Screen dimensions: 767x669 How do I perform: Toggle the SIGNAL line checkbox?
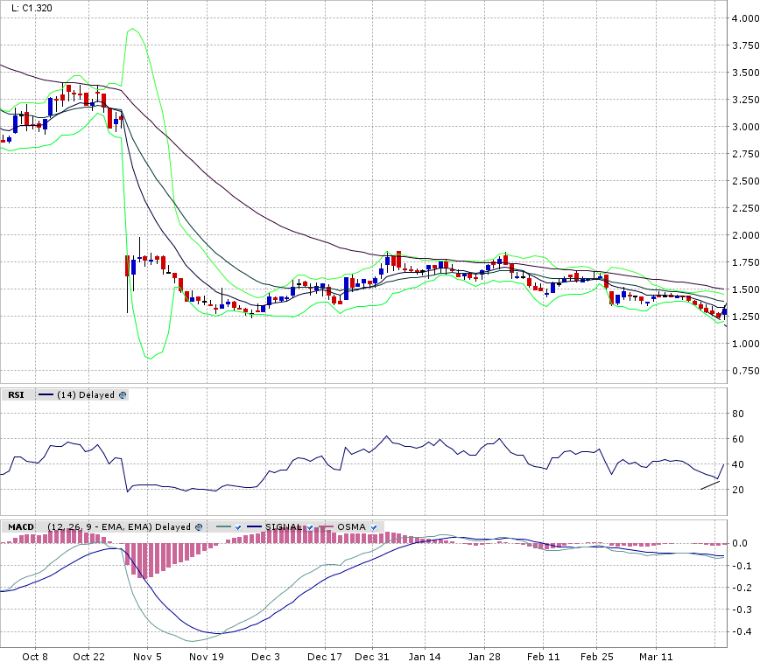point(309,527)
